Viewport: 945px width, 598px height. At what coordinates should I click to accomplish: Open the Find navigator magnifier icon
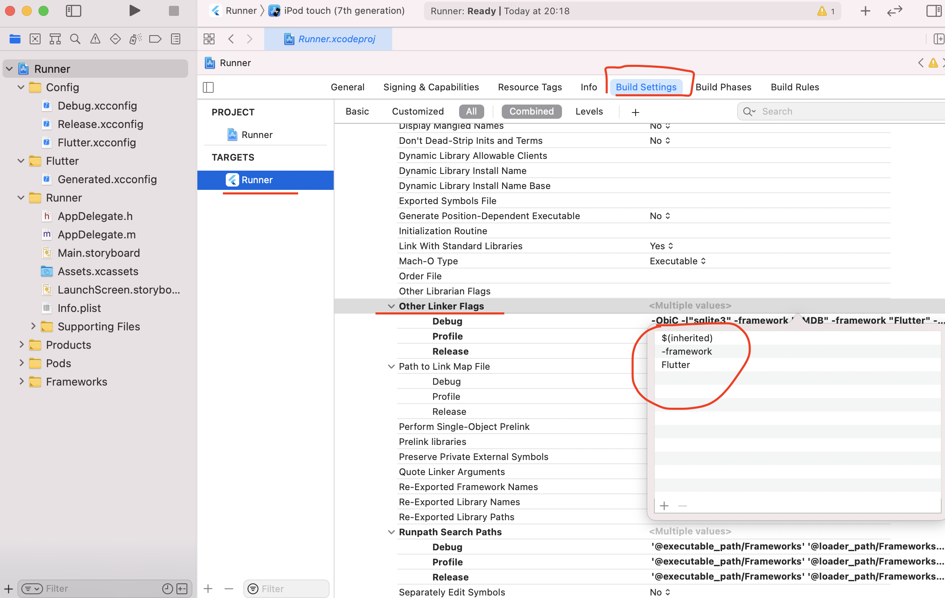click(75, 39)
